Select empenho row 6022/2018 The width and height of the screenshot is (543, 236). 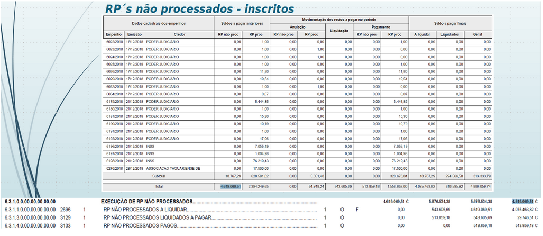point(114,42)
